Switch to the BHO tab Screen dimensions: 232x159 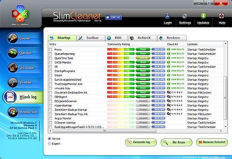116,38
